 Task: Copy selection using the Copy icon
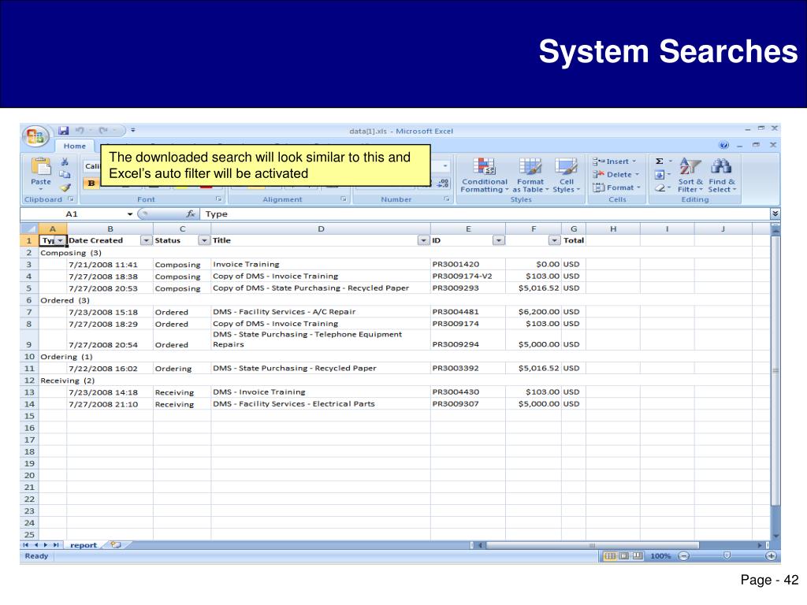pyautogui.click(x=65, y=175)
